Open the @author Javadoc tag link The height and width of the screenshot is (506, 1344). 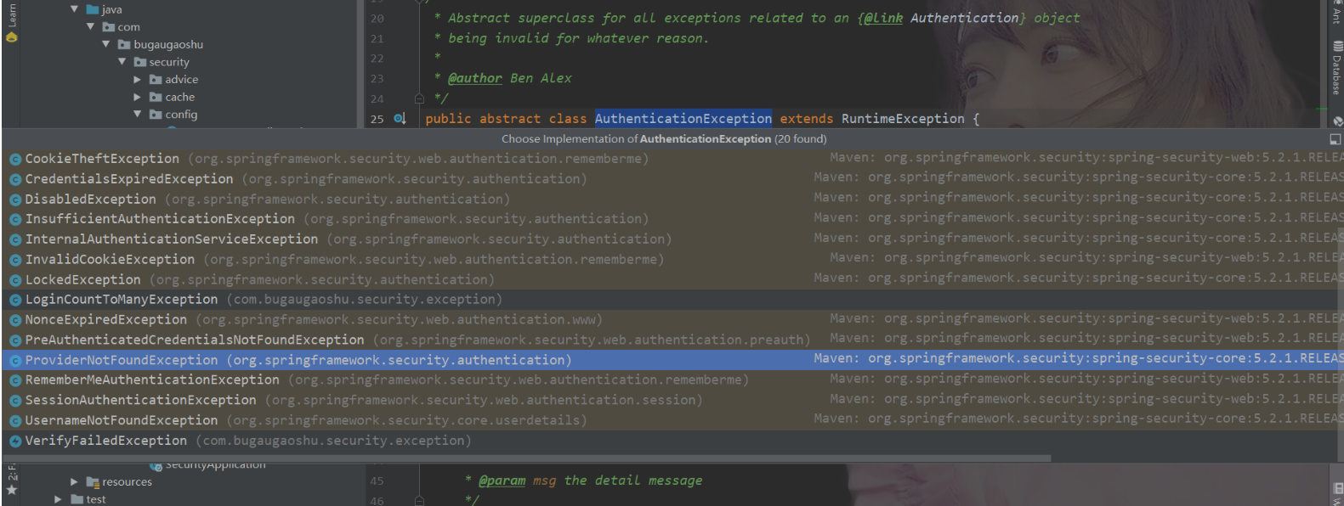pyautogui.click(x=474, y=78)
